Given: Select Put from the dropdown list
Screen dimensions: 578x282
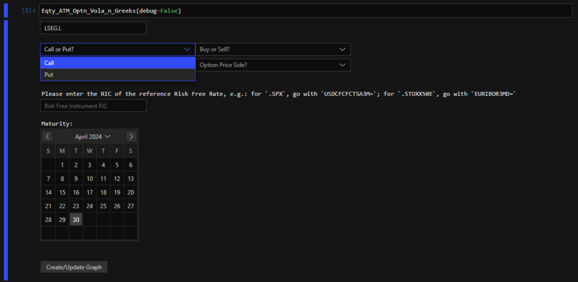Looking at the screenshot, I should (118, 75).
